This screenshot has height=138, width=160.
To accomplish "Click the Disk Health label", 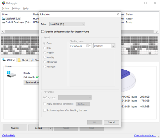I will (29, 77).
